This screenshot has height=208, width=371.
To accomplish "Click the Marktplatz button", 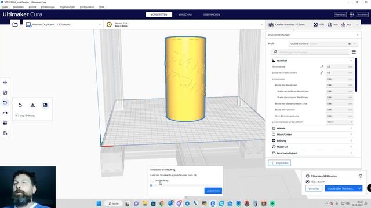I will (x=340, y=14).
